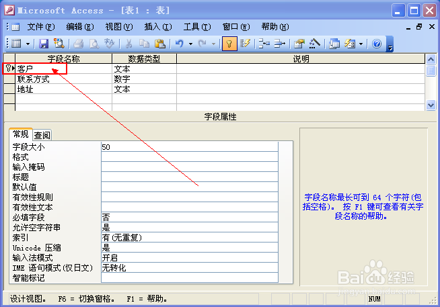The image size is (440, 307).
Task: Click the 数字 data type cell
Action: pos(144,79)
